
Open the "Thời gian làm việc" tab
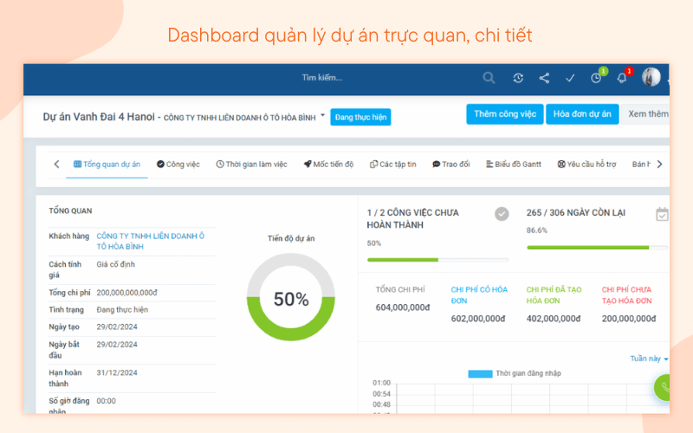tap(251, 165)
